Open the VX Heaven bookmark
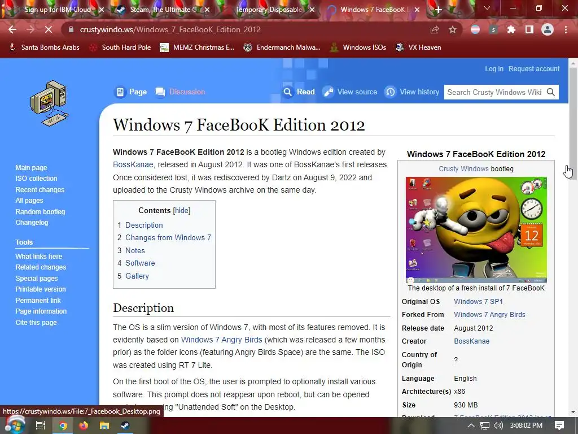The width and height of the screenshot is (578, 434). tap(418, 47)
